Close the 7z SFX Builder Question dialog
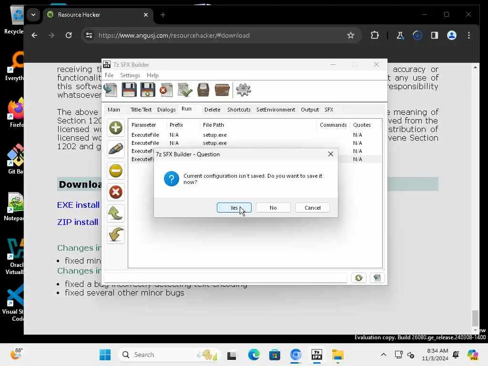Image resolution: width=488 pixels, height=366 pixels. click(x=331, y=154)
